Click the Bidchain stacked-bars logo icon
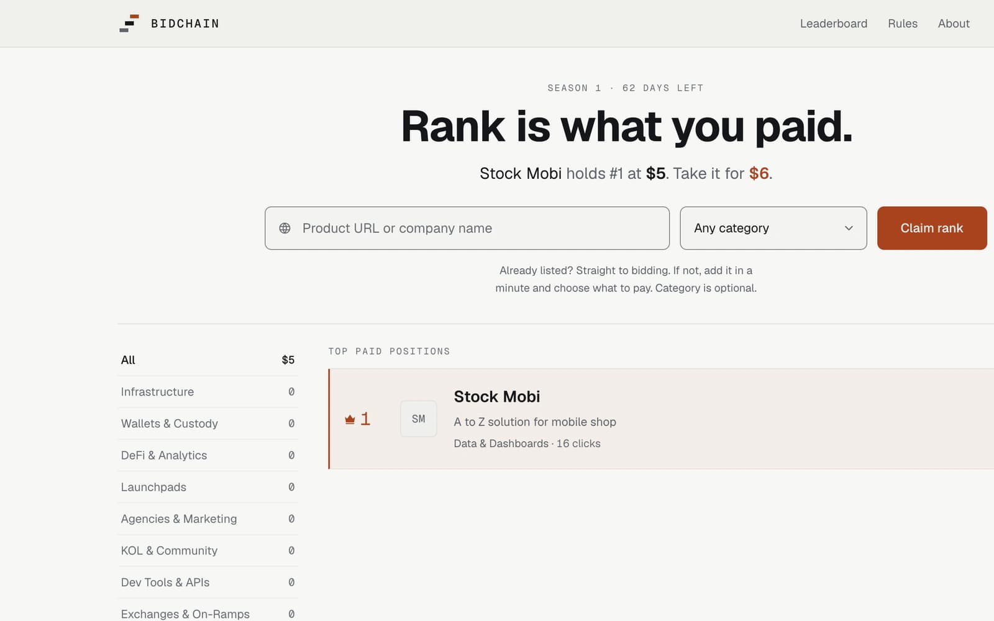 click(x=129, y=24)
